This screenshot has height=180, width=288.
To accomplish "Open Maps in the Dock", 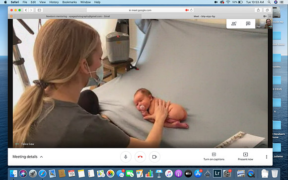I will point(101,174).
